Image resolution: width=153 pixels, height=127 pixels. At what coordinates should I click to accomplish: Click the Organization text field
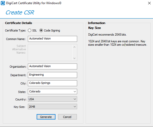[52, 67]
